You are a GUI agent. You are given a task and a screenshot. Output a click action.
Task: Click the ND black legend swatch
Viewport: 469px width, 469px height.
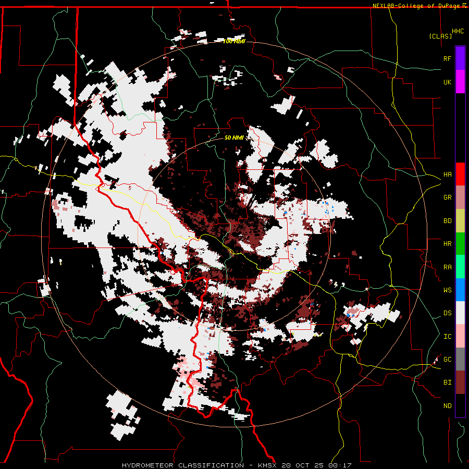pos(460,405)
